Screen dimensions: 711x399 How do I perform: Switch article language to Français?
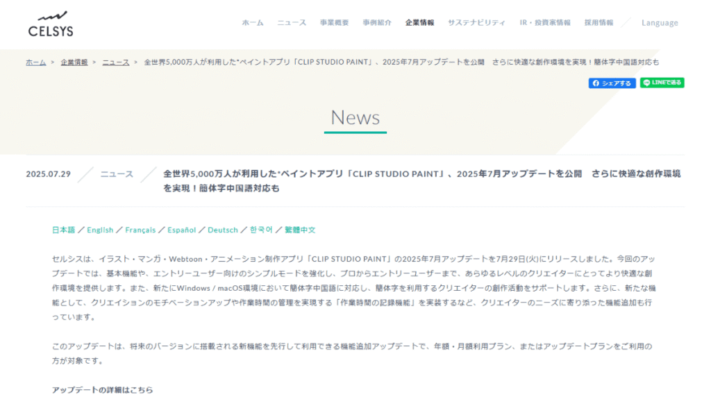point(140,230)
